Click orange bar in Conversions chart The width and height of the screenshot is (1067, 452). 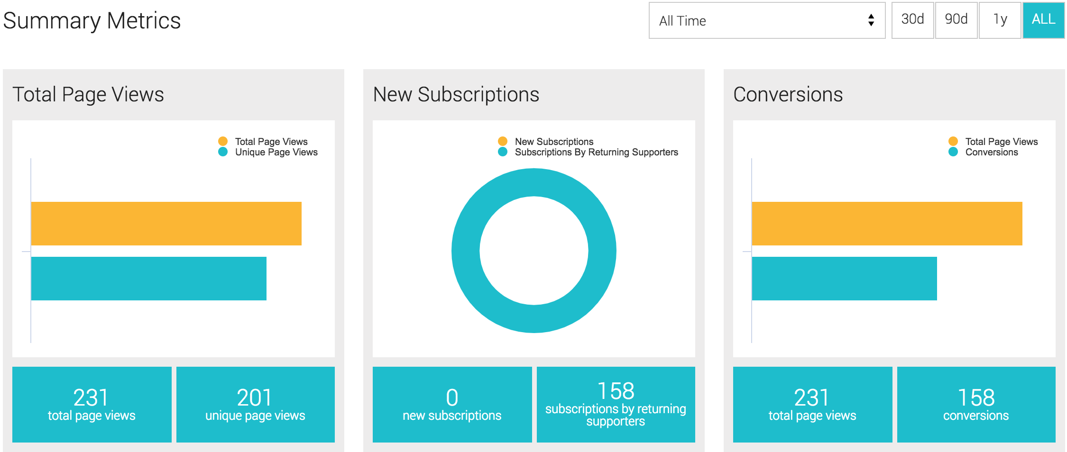pyautogui.click(x=887, y=224)
